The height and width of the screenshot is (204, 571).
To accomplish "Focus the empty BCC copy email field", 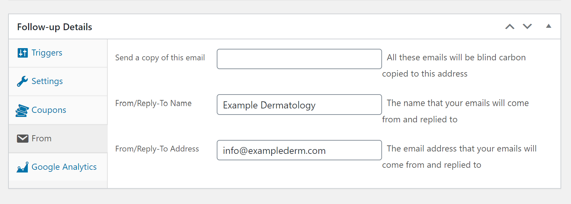I will [299, 59].
